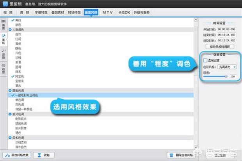Viewport: 242px width, 161px height.
Task: Enable the 柔和过渡 checkbox
Action: point(205,61)
